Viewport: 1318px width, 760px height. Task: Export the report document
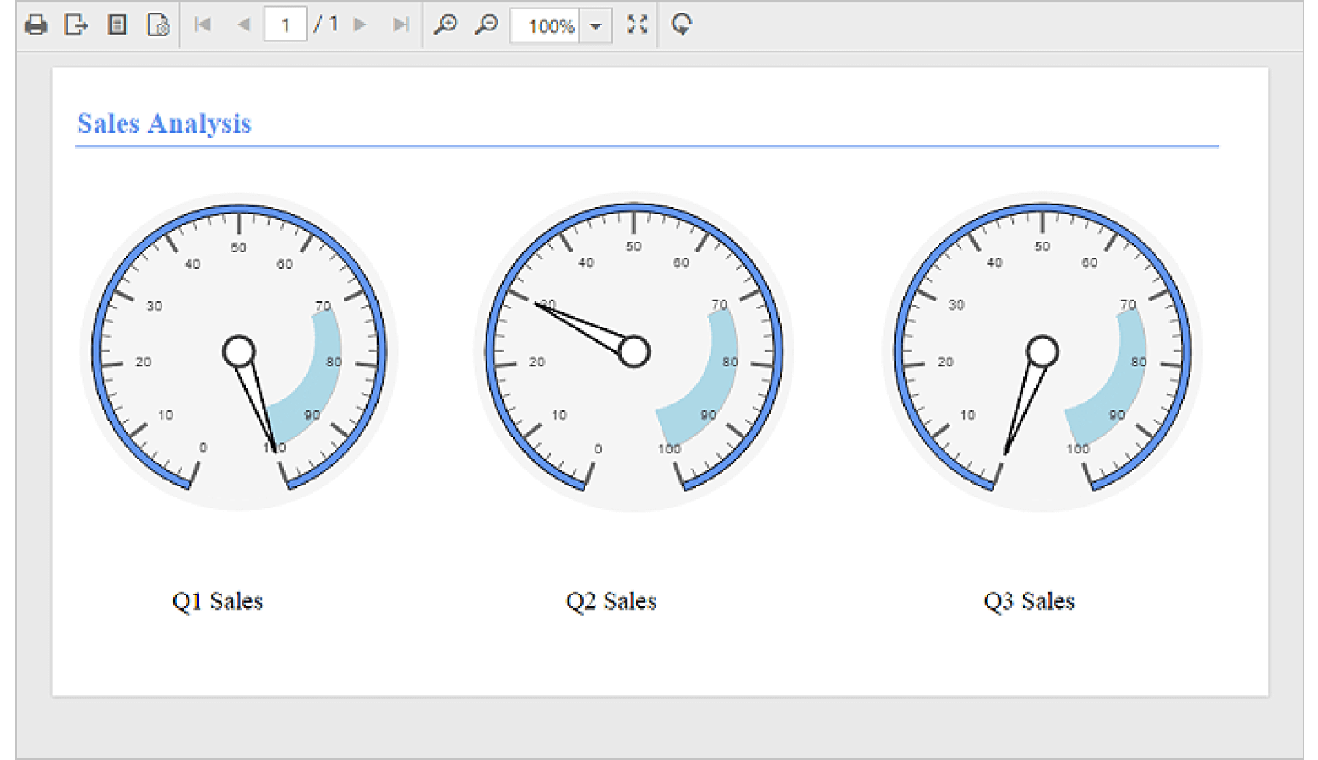(x=76, y=24)
